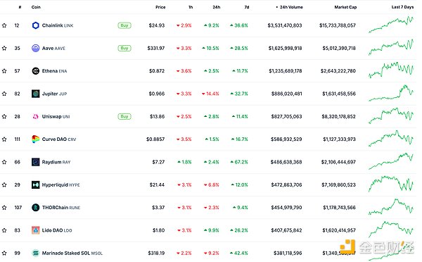The image size is (422, 262).
Task: Open the Jupiter 7-day sparkline chart
Action: click(x=391, y=93)
